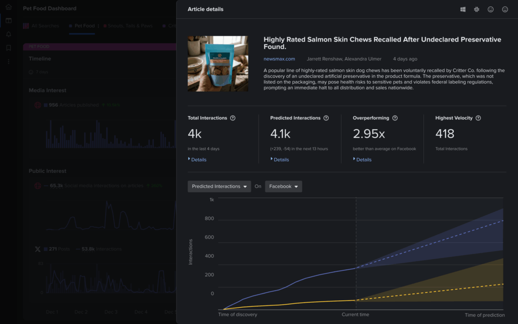Select the Pet Food tab
518x324 pixels.
point(82,26)
